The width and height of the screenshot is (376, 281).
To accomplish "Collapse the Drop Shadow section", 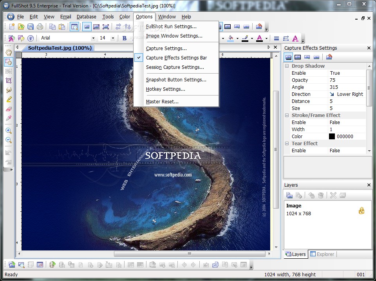I will coord(287,66).
